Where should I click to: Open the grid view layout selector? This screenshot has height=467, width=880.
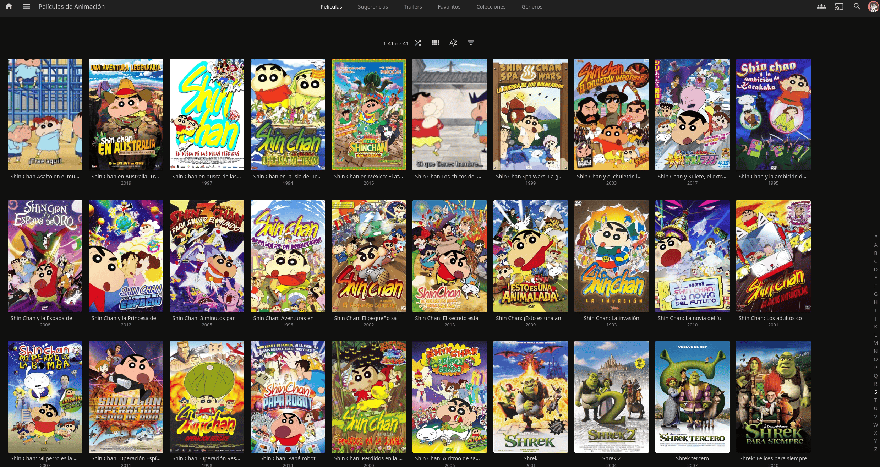(x=436, y=43)
